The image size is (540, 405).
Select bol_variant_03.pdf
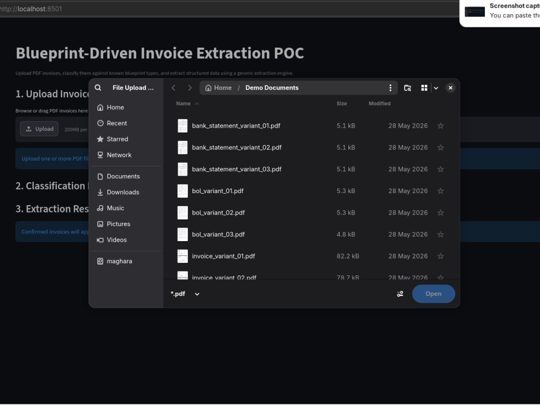click(x=312, y=235)
